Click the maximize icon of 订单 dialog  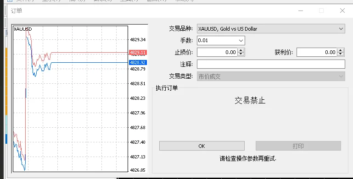tap(321, 11)
